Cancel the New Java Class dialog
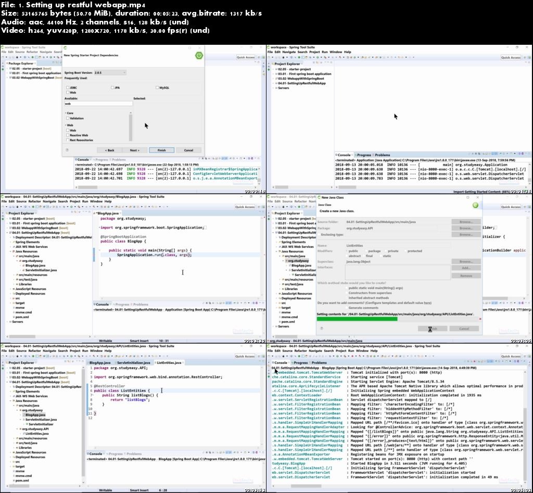This screenshot has height=493, width=533. [464, 329]
